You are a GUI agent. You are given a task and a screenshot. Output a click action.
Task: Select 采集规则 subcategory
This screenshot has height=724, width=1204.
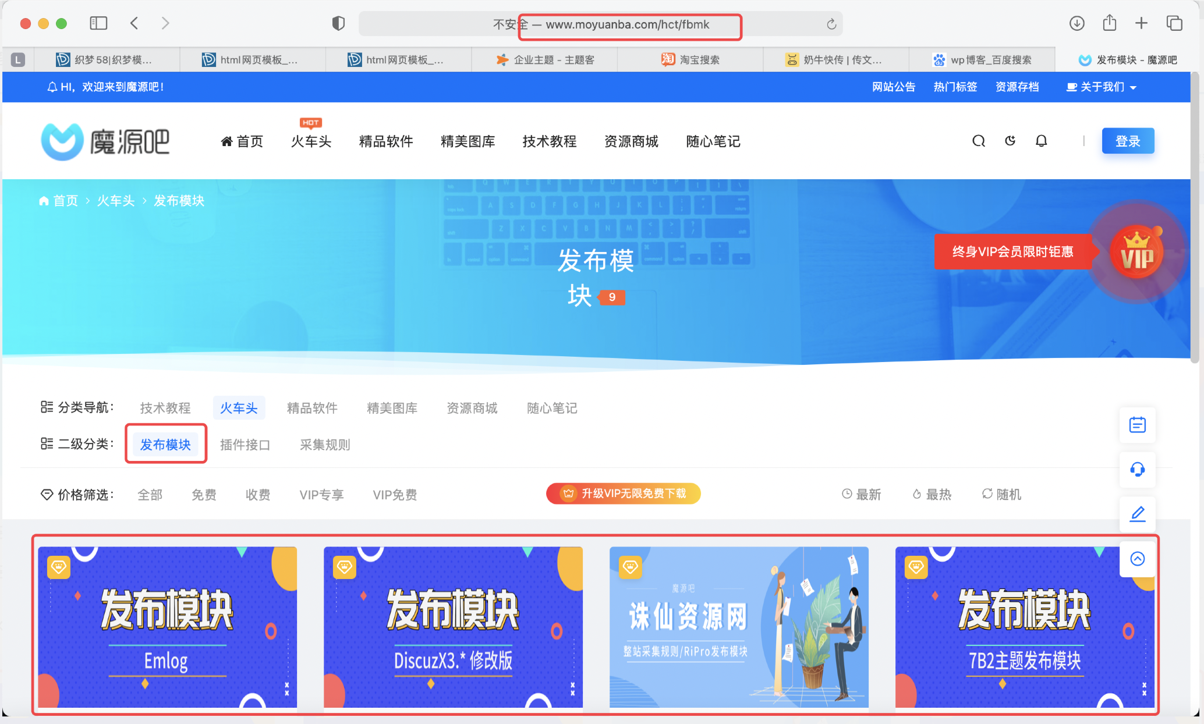coord(325,445)
